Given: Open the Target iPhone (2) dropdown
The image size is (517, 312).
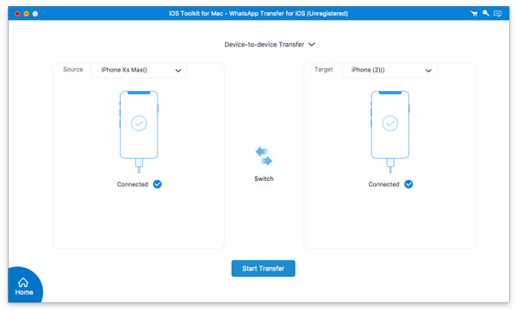Looking at the screenshot, I should click(x=390, y=70).
